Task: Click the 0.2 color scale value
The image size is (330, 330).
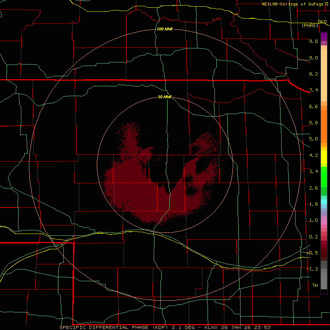Action: click(313, 237)
